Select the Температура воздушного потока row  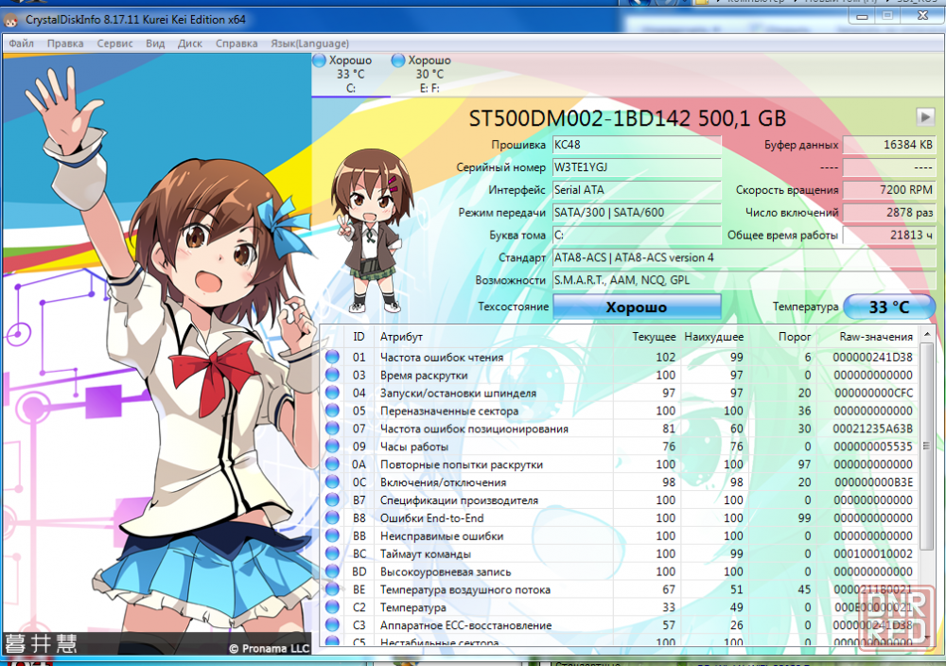pos(620,589)
